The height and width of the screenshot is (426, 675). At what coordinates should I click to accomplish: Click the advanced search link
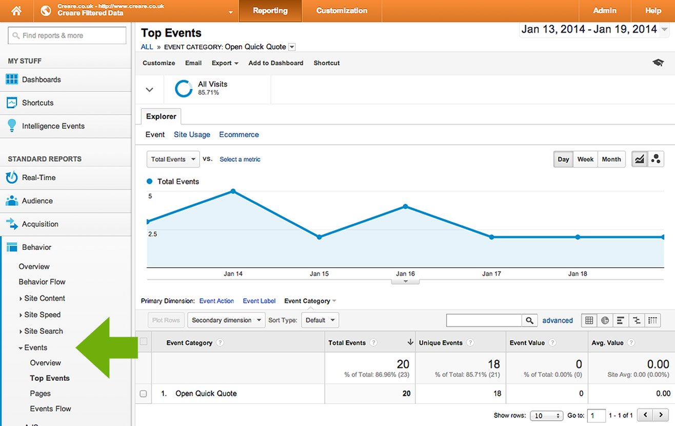tap(558, 320)
